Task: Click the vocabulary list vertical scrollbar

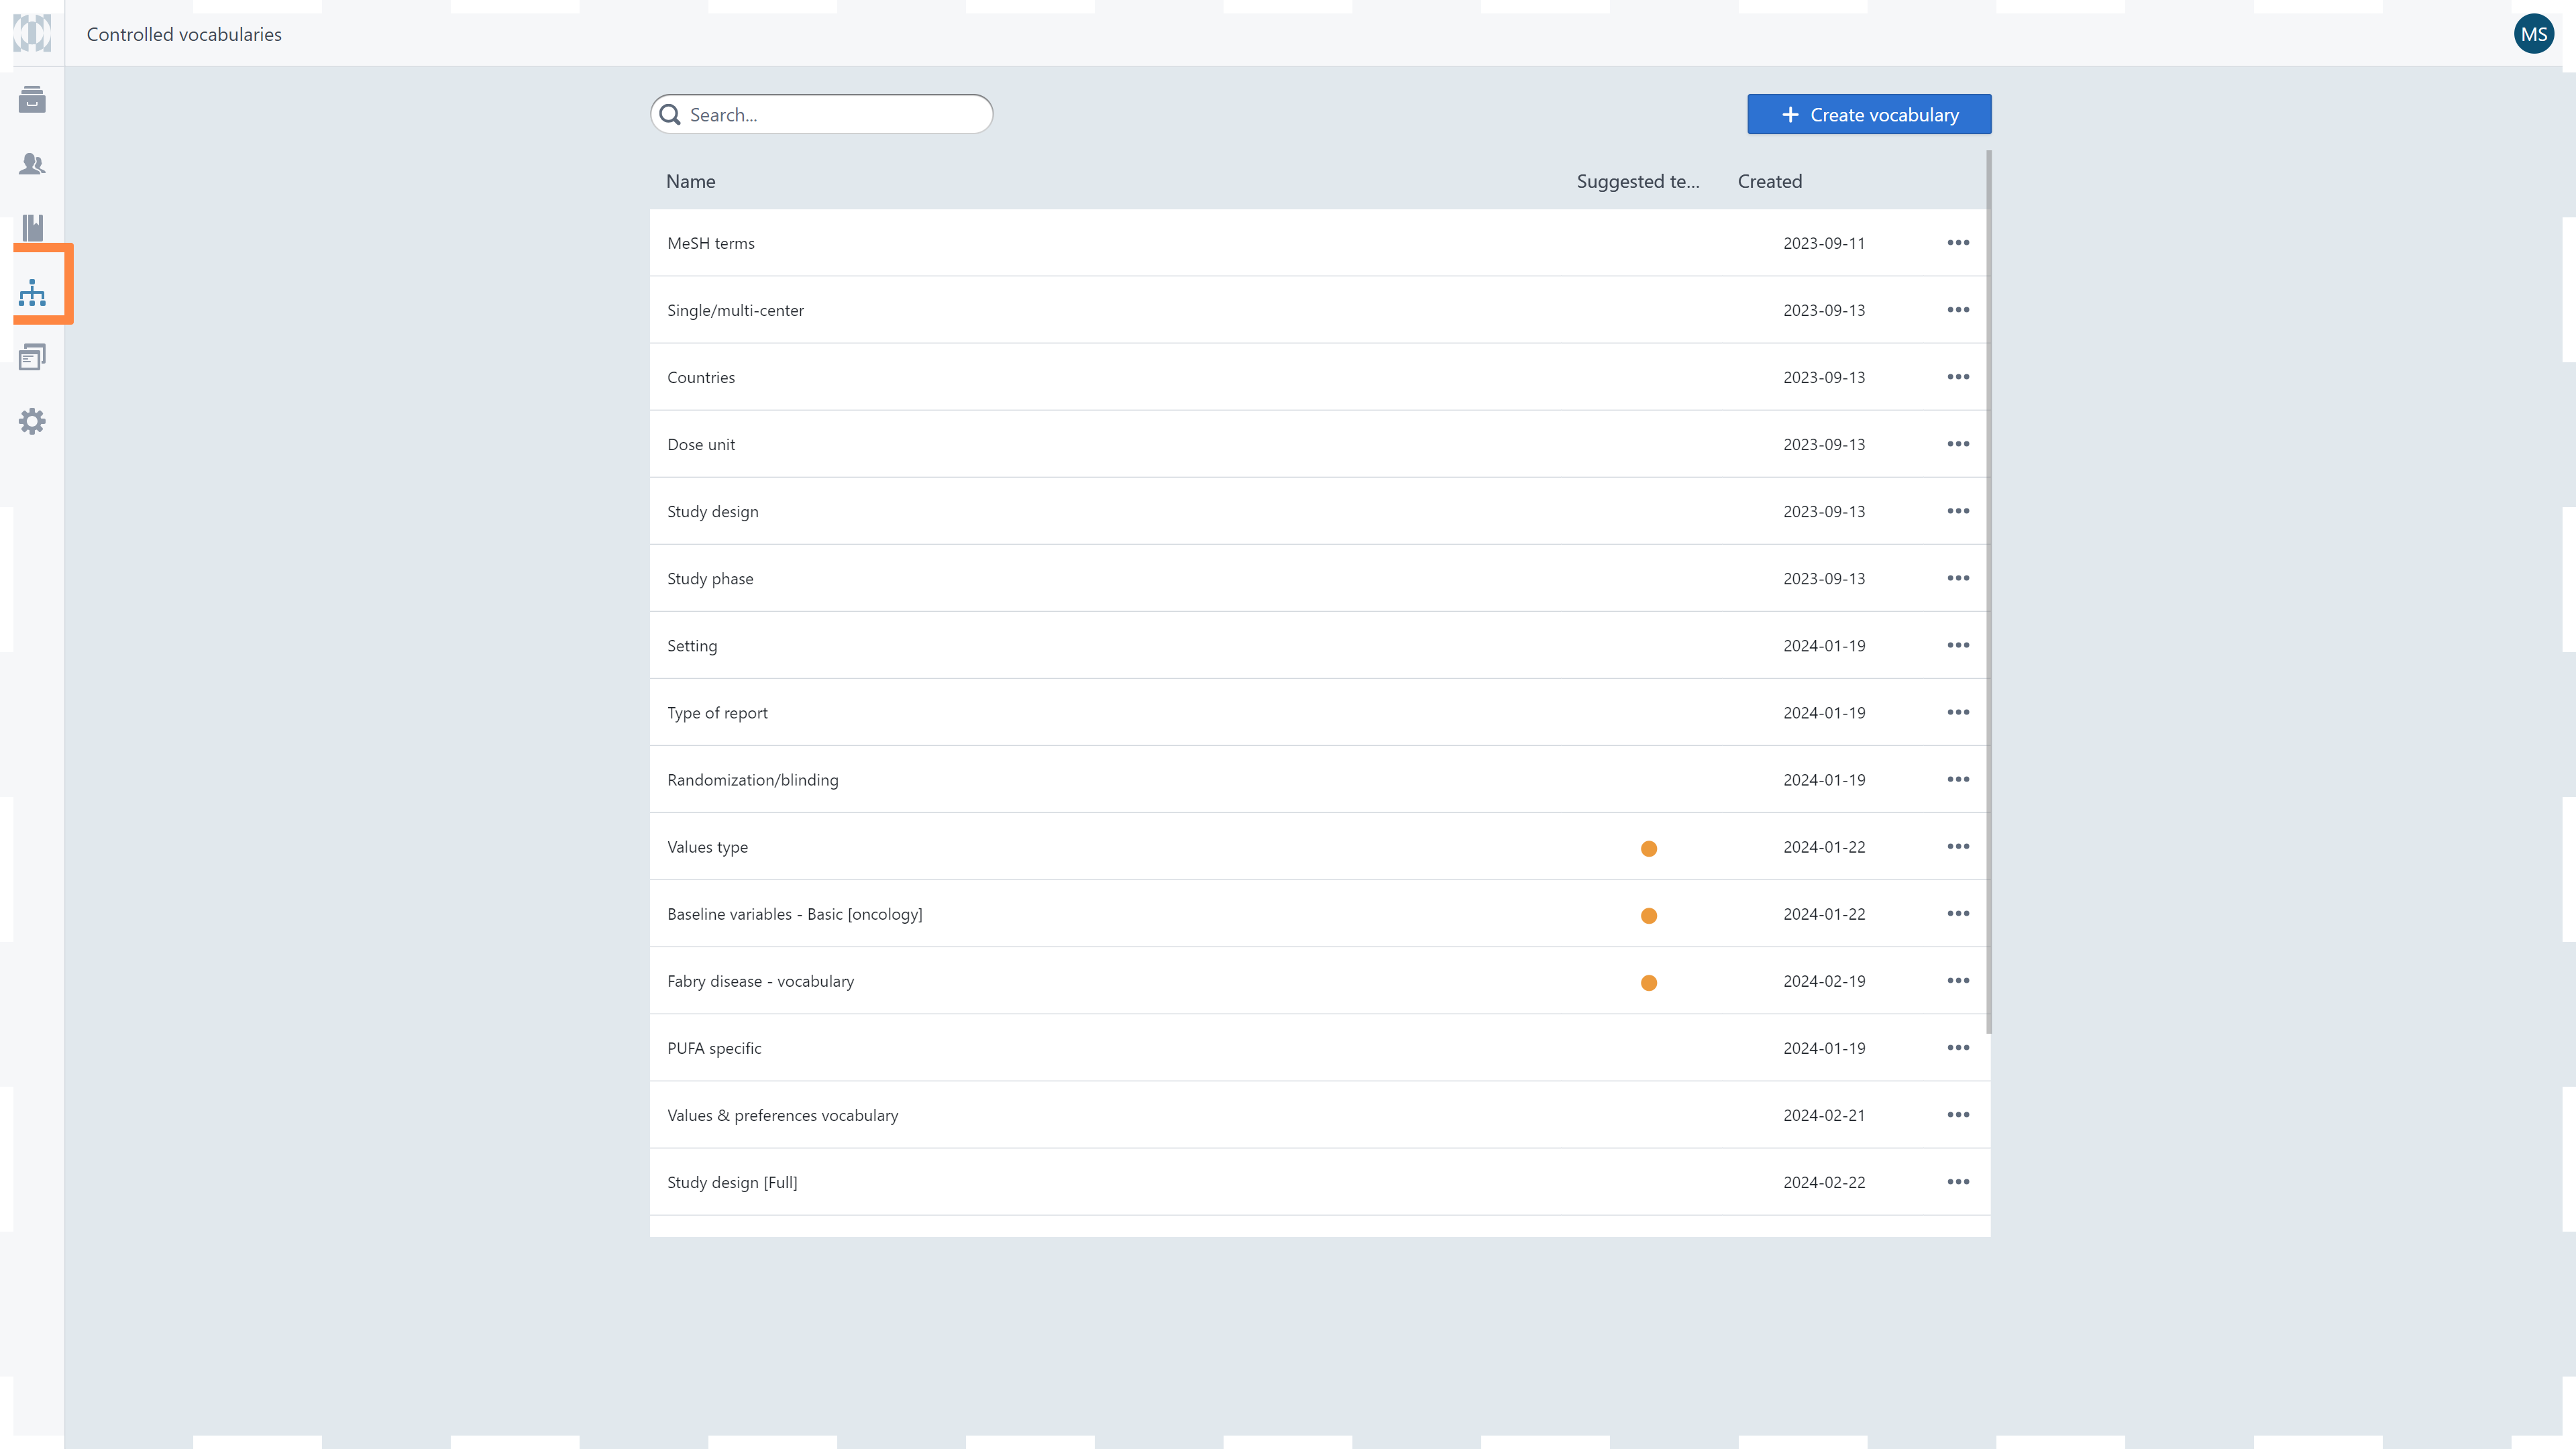Action: 1988,590
